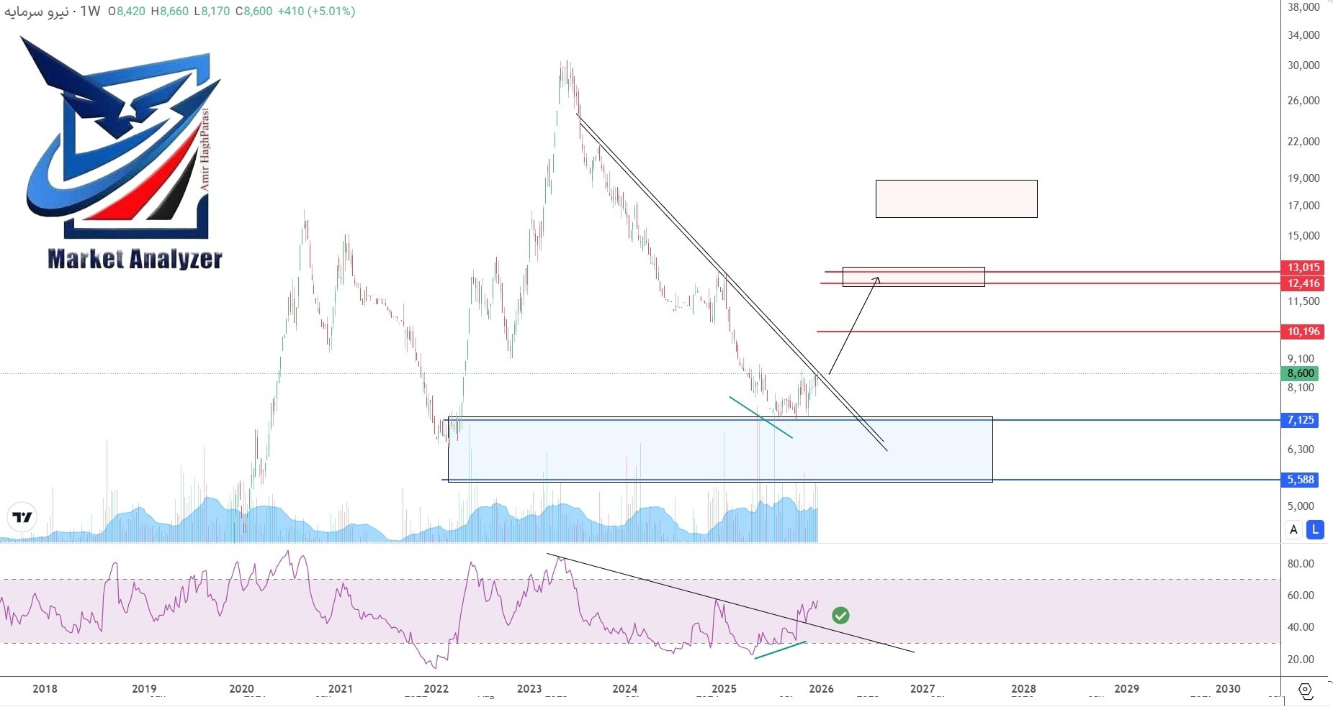The image size is (1333, 707).
Task: Click the TradingView logo icon
Action: [22, 517]
